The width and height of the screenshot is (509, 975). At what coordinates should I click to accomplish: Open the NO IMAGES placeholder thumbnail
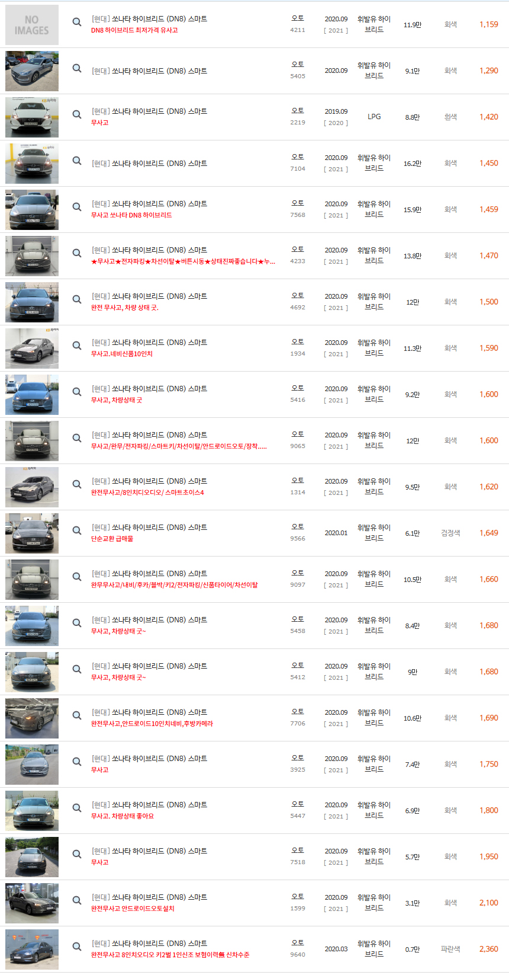point(32,25)
